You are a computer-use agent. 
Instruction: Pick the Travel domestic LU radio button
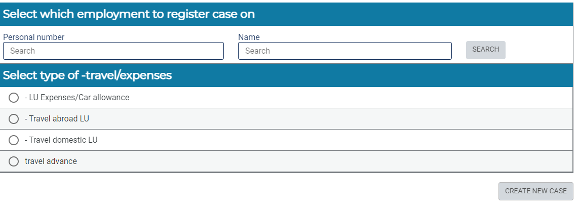click(x=14, y=140)
